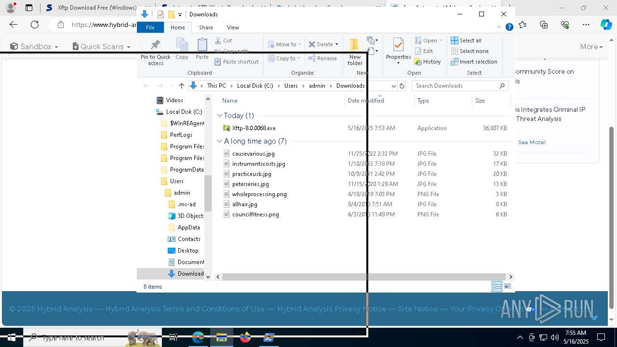Open the Properties ribbon button

(398, 51)
